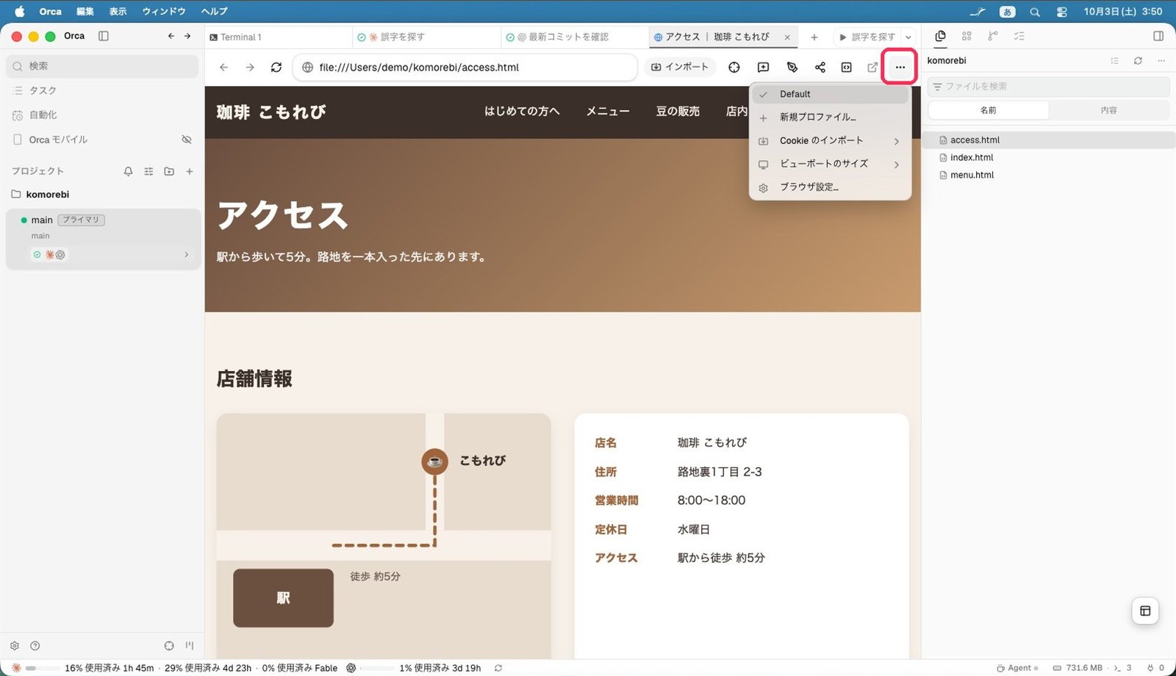Expand the ビューポートのサイズ submenu
The width and height of the screenshot is (1176, 676).
(830, 164)
